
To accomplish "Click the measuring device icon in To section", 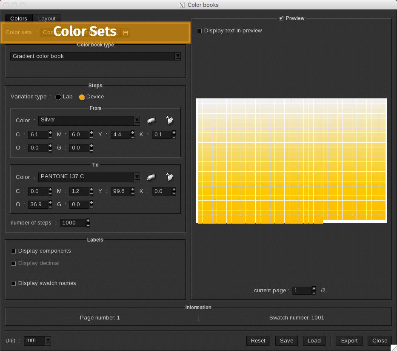I will [x=151, y=177].
